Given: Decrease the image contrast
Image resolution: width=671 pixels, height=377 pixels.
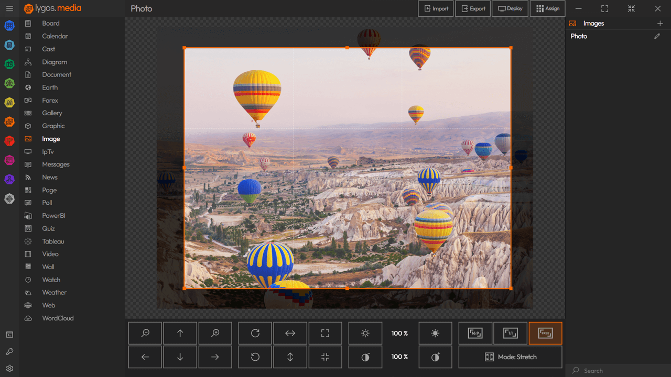Looking at the screenshot, I should click(365, 357).
